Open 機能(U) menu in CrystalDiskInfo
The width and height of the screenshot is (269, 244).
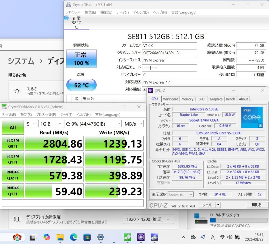pos(106,12)
